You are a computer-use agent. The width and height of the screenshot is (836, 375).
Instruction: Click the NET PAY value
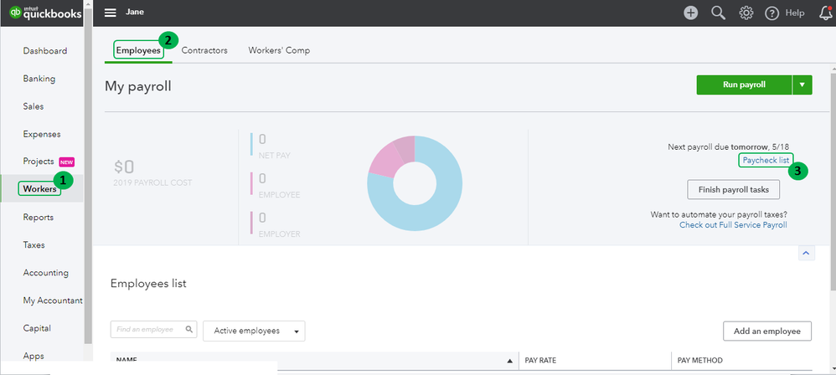pyautogui.click(x=262, y=140)
